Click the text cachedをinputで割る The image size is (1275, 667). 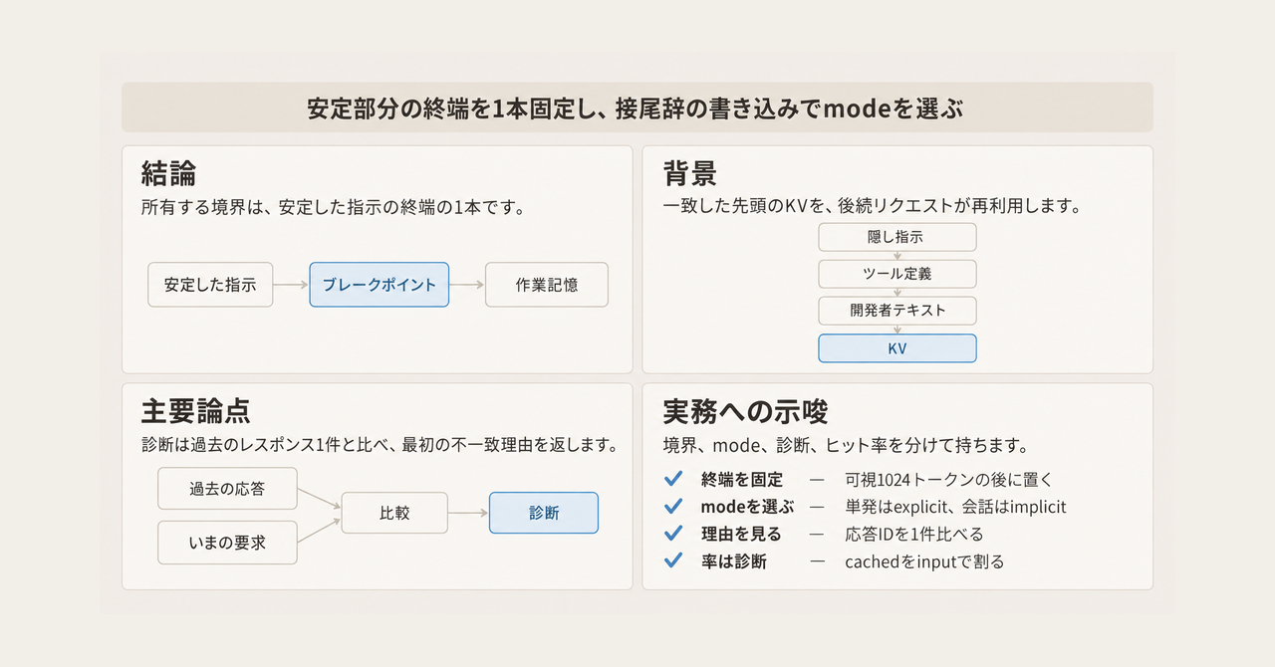(924, 561)
